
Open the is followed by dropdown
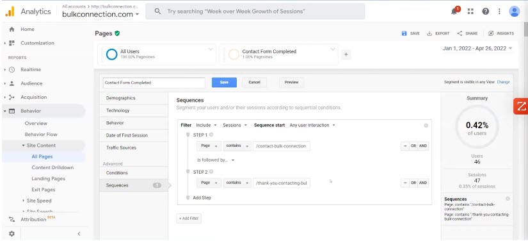216,160
